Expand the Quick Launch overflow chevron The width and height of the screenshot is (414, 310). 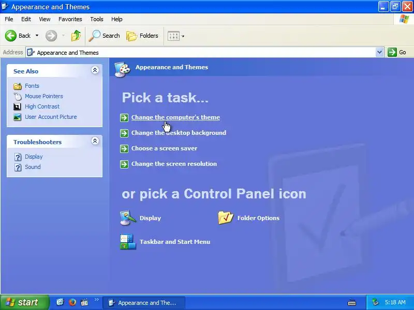(x=96, y=300)
